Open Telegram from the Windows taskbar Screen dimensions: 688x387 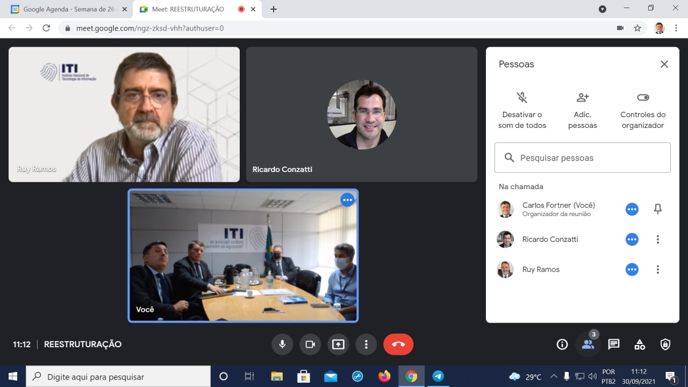click(438, 376)
